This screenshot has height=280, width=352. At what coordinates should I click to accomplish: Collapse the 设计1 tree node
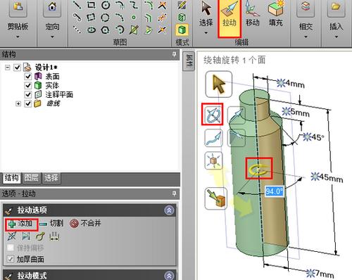coord(8,68)
